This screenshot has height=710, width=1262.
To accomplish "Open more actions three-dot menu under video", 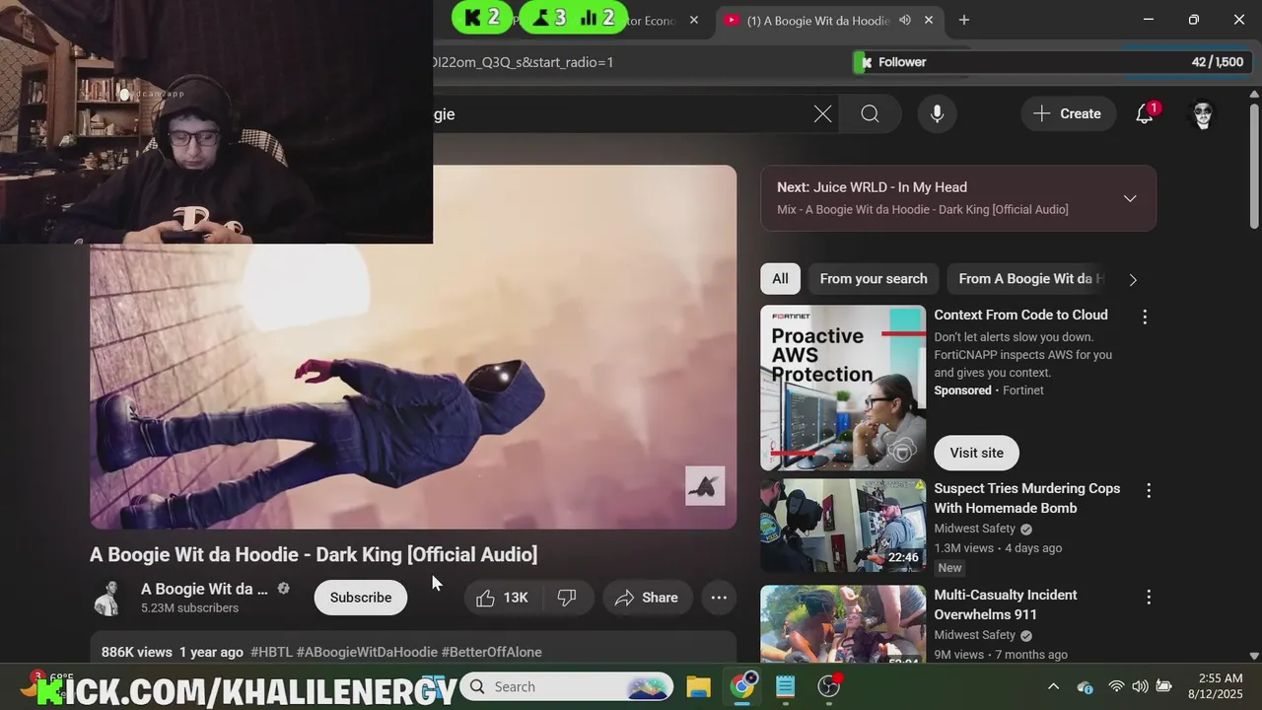I will pyautogui.click(x=719, y=598).
